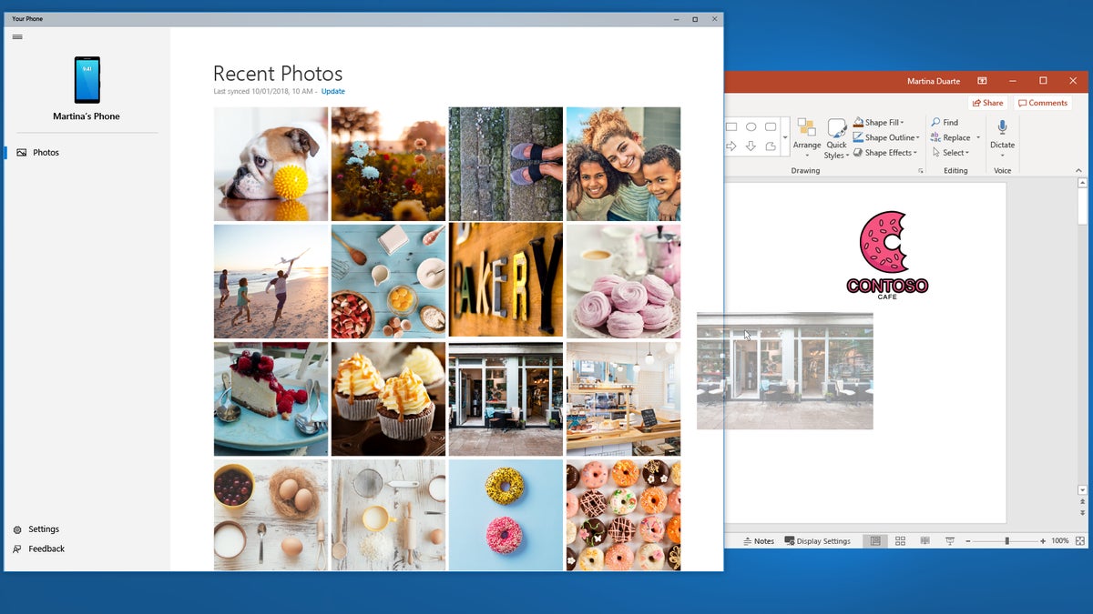
Task: Open the Quick Styles dropdown
Action: tap(836, 138)
